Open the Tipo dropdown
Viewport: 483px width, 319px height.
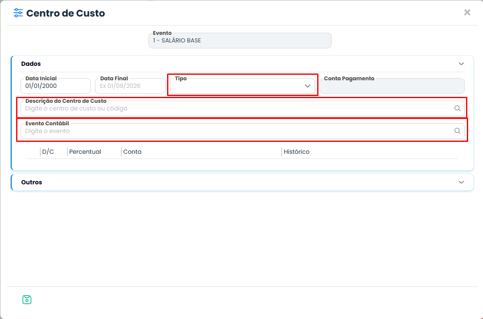click(243, 86)
